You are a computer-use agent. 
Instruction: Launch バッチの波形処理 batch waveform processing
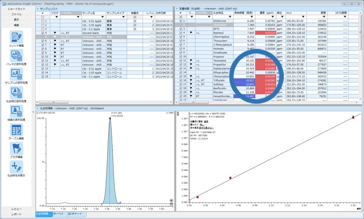tap(16, 56)
